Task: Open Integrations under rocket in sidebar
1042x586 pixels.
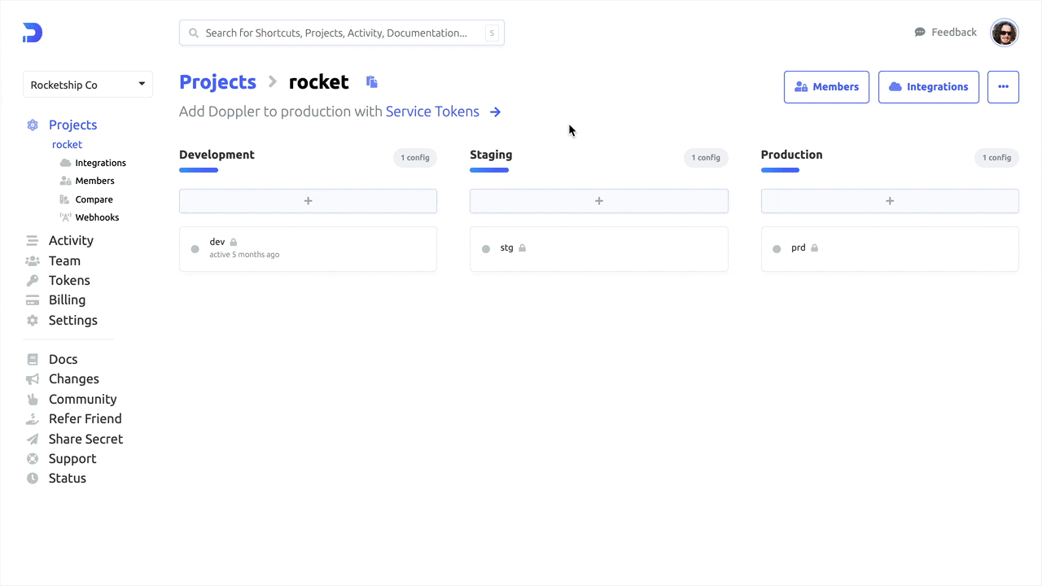Action: coord(100,163)
